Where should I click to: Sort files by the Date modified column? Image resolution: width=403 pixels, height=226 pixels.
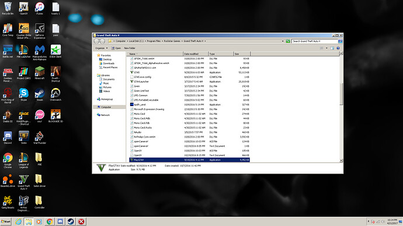(x=196, y=54)
